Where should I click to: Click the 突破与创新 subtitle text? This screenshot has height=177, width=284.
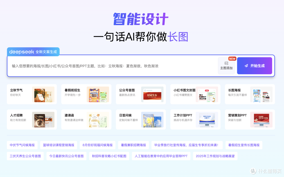[235, 120]
